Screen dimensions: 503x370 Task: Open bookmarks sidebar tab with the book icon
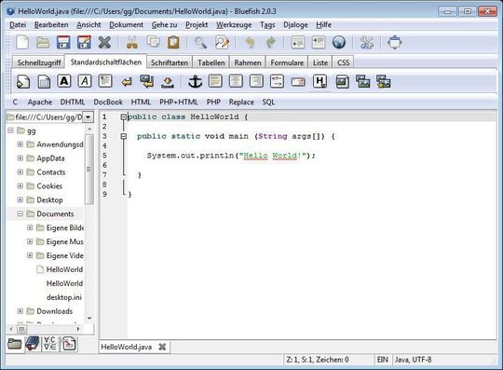coord(33,344)
